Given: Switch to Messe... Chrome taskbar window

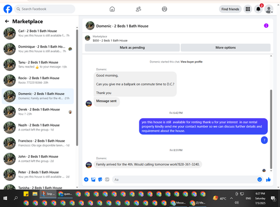Looking at the screenshot, I should click(178, 203).
